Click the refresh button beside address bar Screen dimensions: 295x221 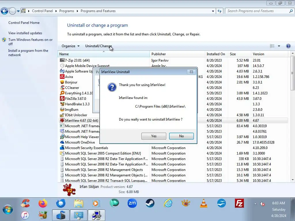[x=219, y=11]
